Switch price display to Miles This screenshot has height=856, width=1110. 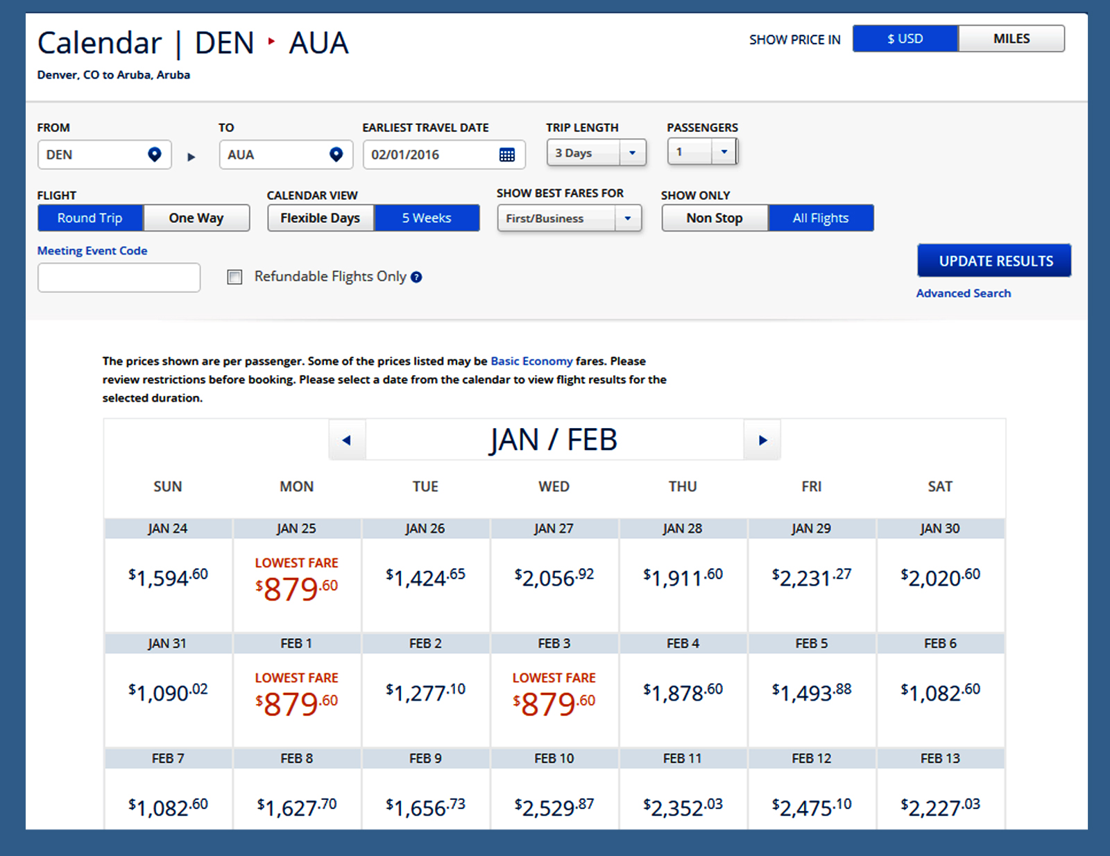point(1011,39)
